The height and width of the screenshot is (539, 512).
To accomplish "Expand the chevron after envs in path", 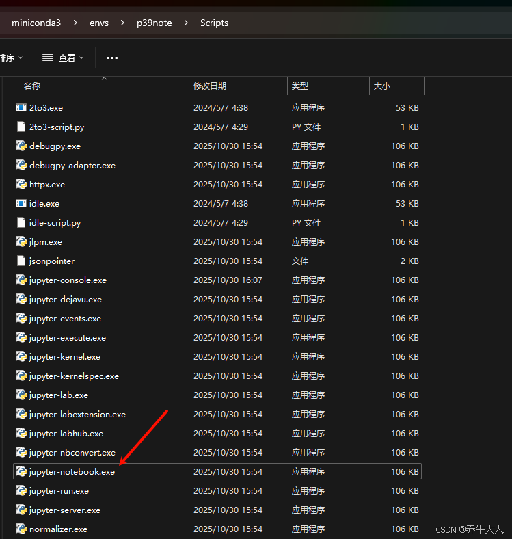I will (x=122, y=23).
